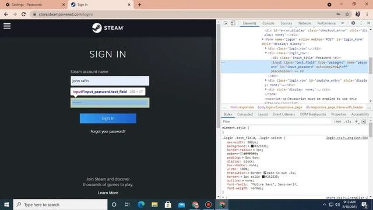Click the highlighted password field
Screen dimensions: 373x210
click(110, 103)
